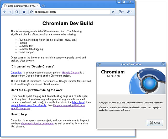Screen dimensions: 168x139
Task: Go forward with the forward arrow
Action: click(x=10, y=12)
